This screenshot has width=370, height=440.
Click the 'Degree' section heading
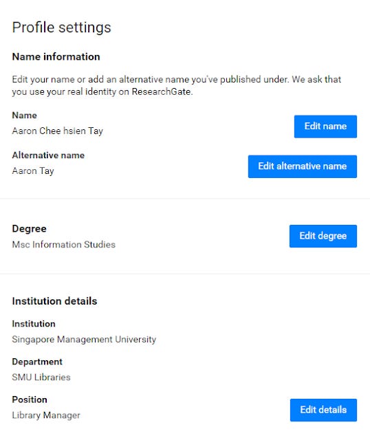point(29,229)
